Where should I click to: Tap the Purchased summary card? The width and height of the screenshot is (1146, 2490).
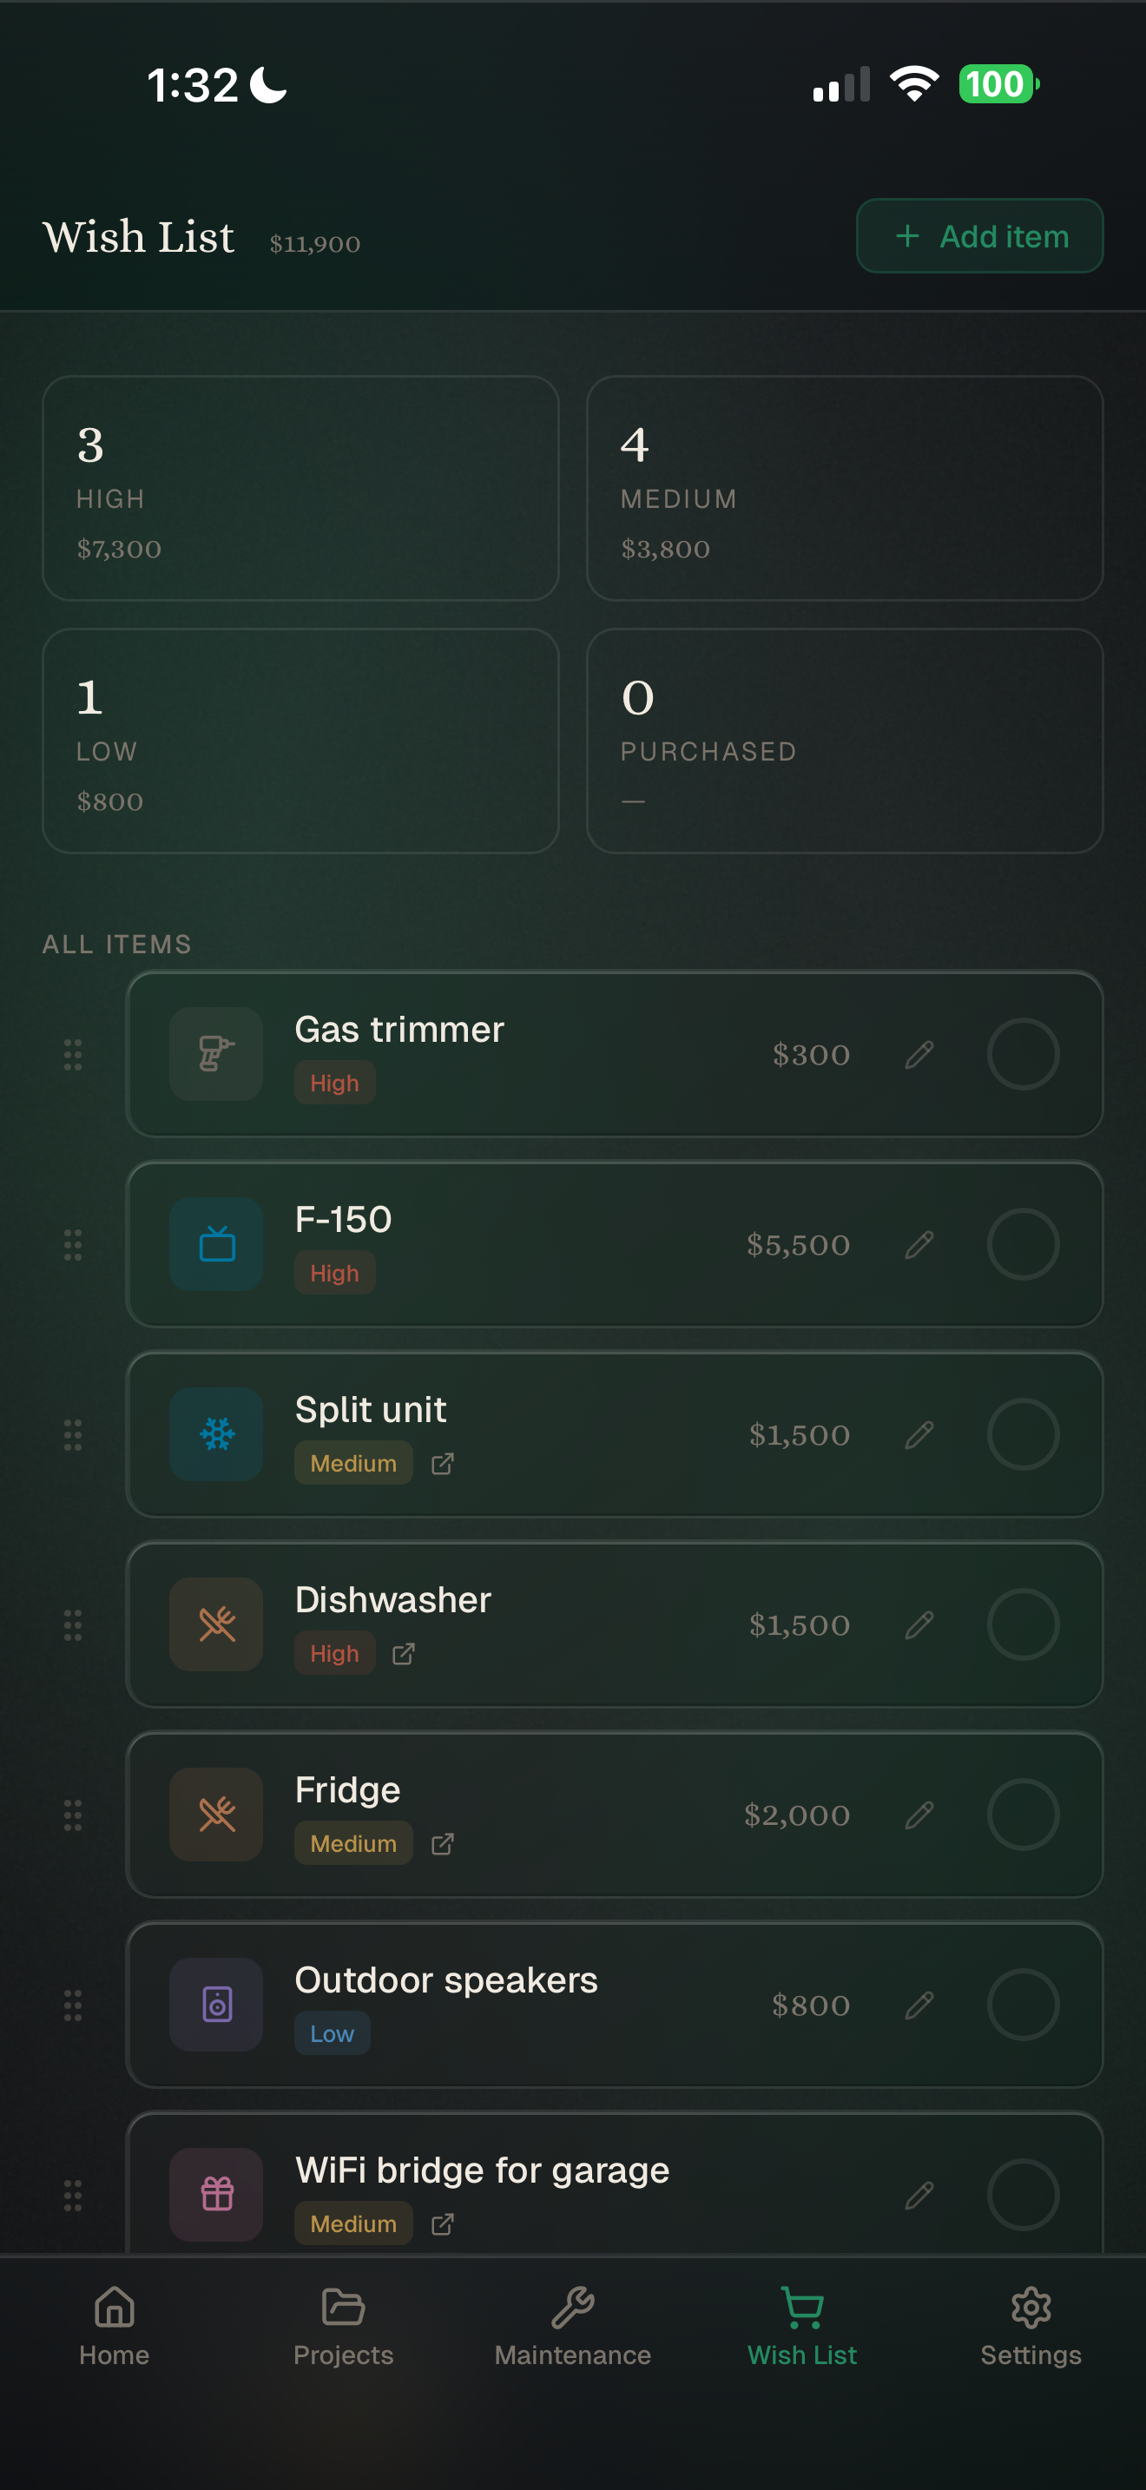tap(845, 741)
